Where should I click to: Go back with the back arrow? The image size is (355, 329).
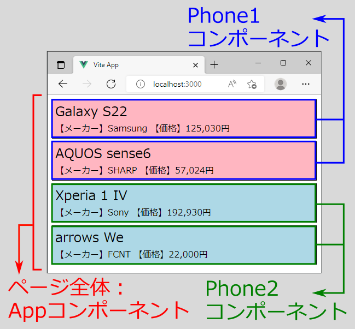(x=63, y=84)
